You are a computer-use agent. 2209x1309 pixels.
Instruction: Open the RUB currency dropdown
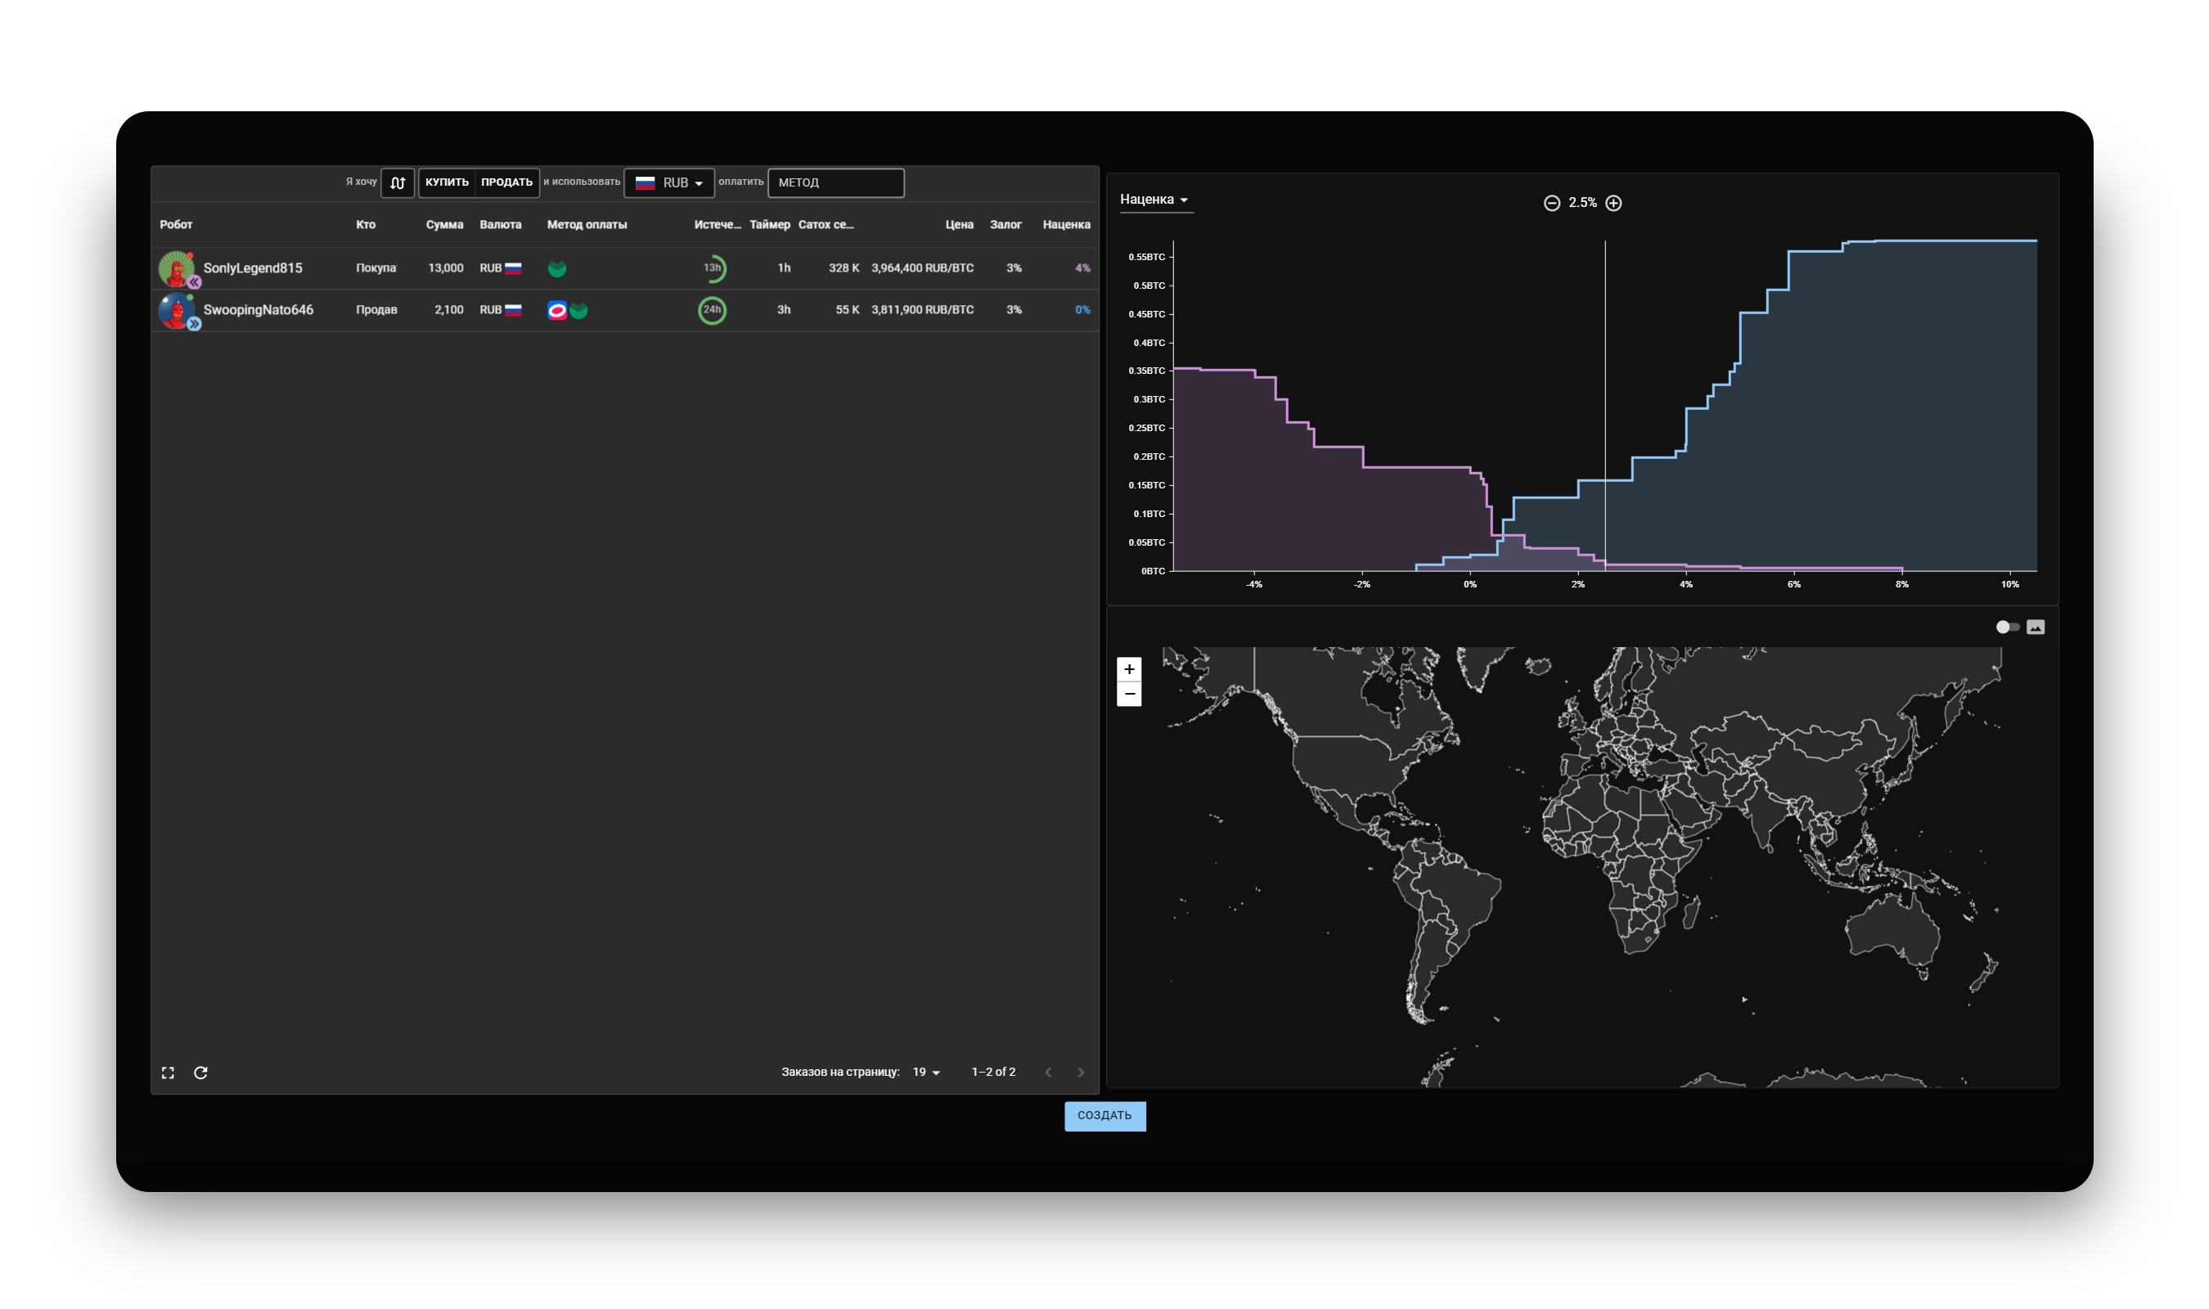coord(669,182)
